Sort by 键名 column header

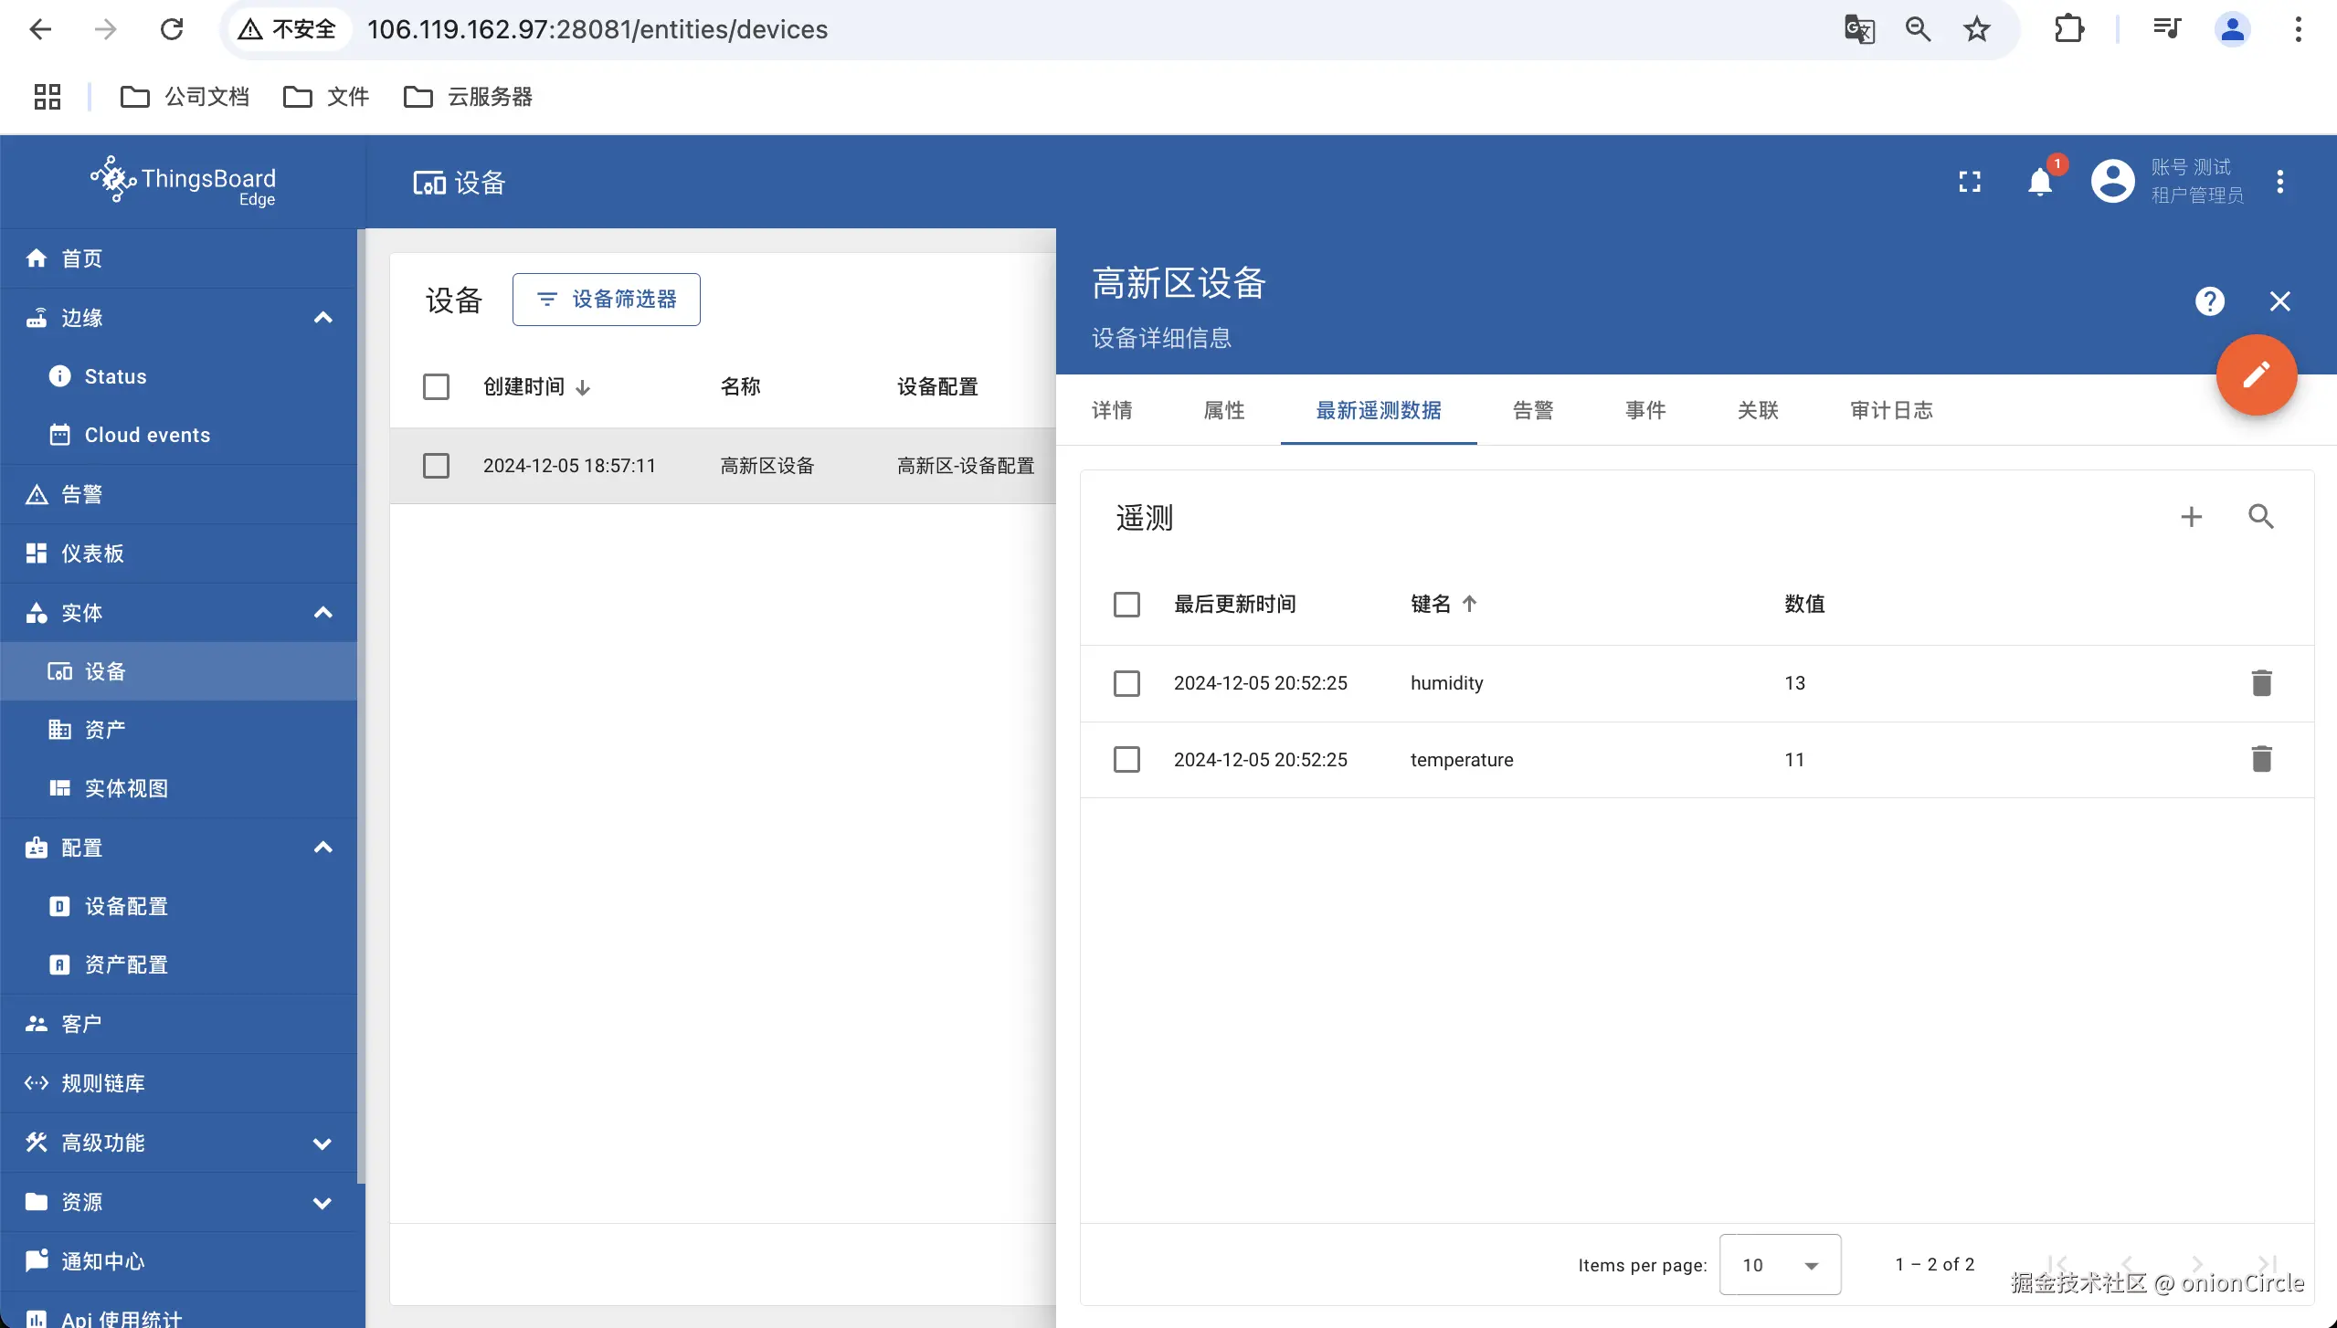click(1431, 604)
